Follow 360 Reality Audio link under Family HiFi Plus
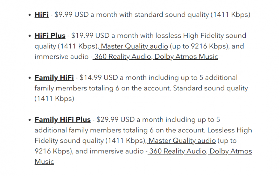Image resolution: width=280 pixels, height=176 pixels. pyautogui.click(x=177, y=151)
